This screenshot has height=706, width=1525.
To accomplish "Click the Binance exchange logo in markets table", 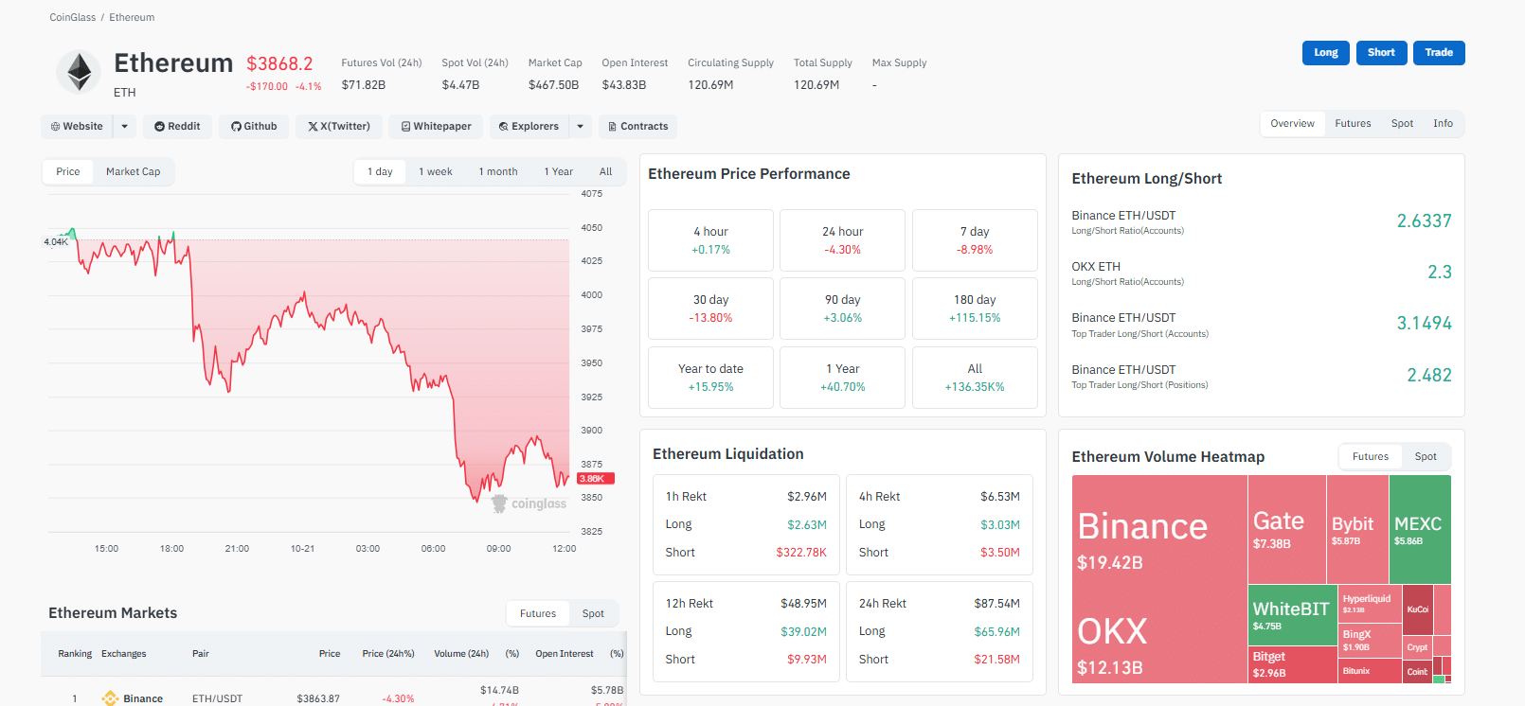I will pos(110,698).
